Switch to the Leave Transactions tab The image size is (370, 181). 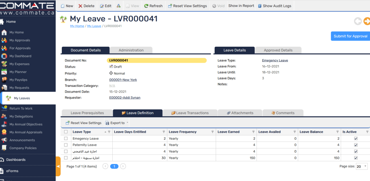click(x=190, y=113)
